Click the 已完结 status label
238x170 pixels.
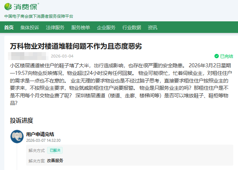point(226,56)
